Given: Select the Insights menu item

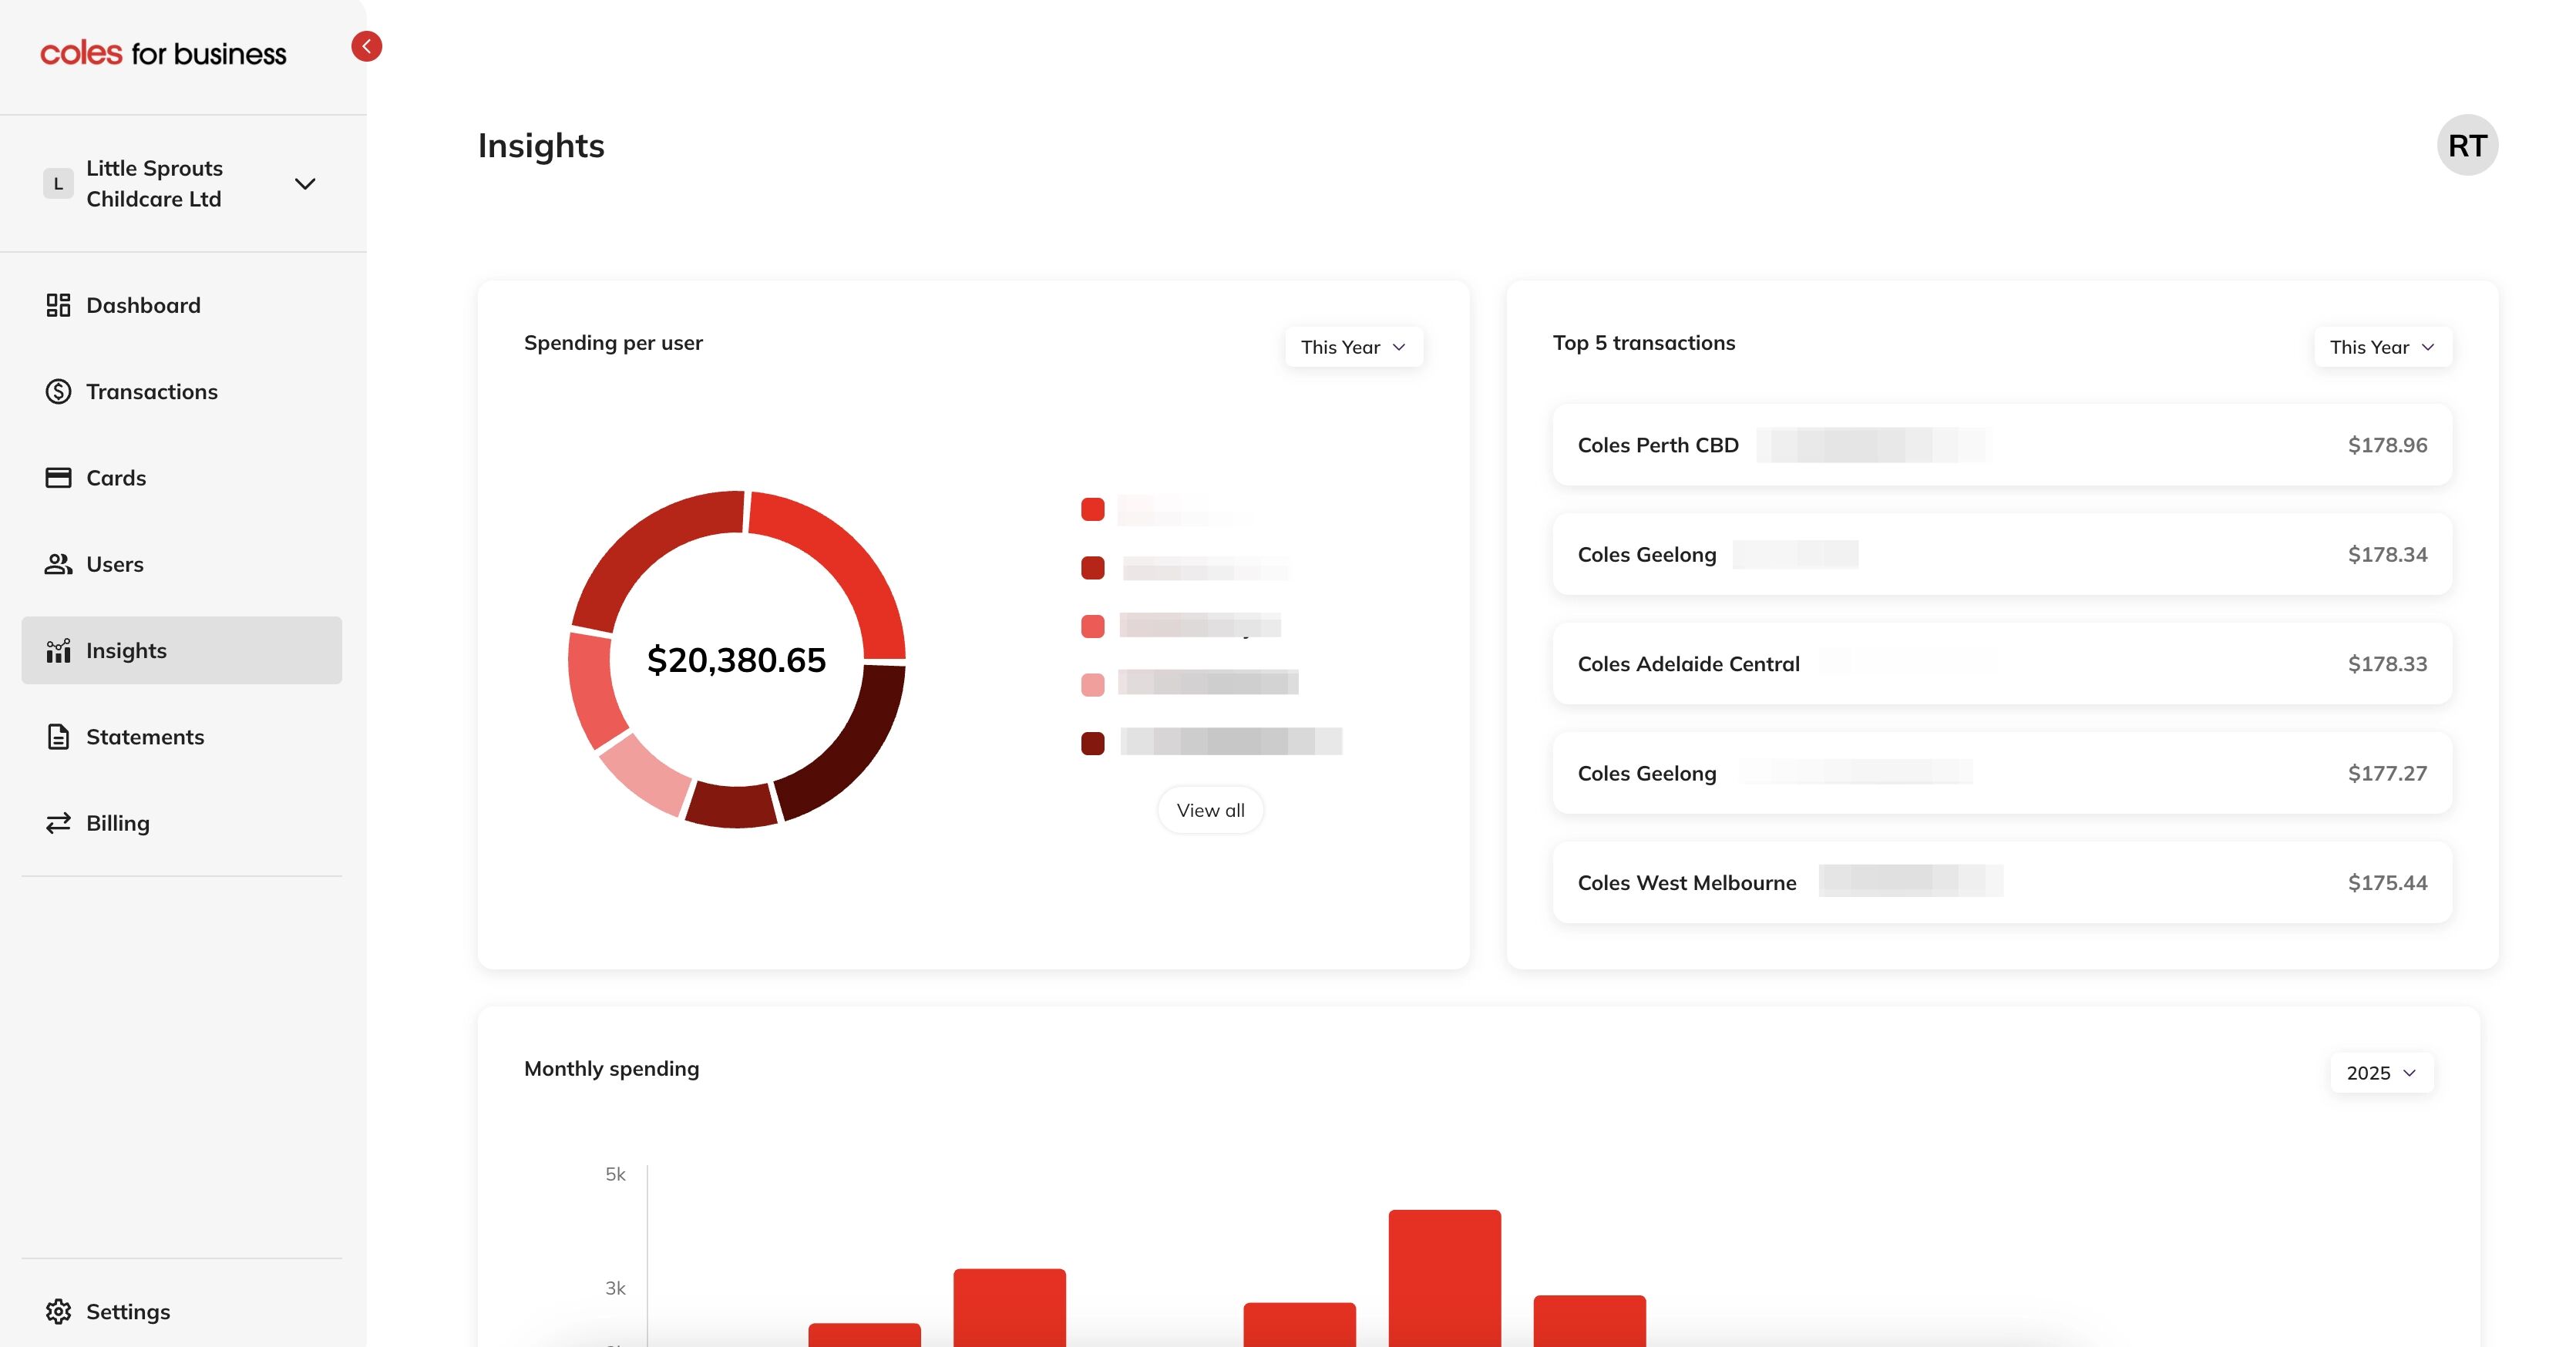Looking at the screenshot, I should [x=182, y=650].
